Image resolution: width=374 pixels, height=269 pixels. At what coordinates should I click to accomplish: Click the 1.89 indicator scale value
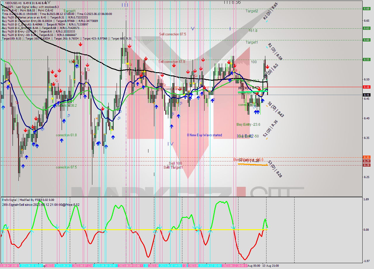366,200
